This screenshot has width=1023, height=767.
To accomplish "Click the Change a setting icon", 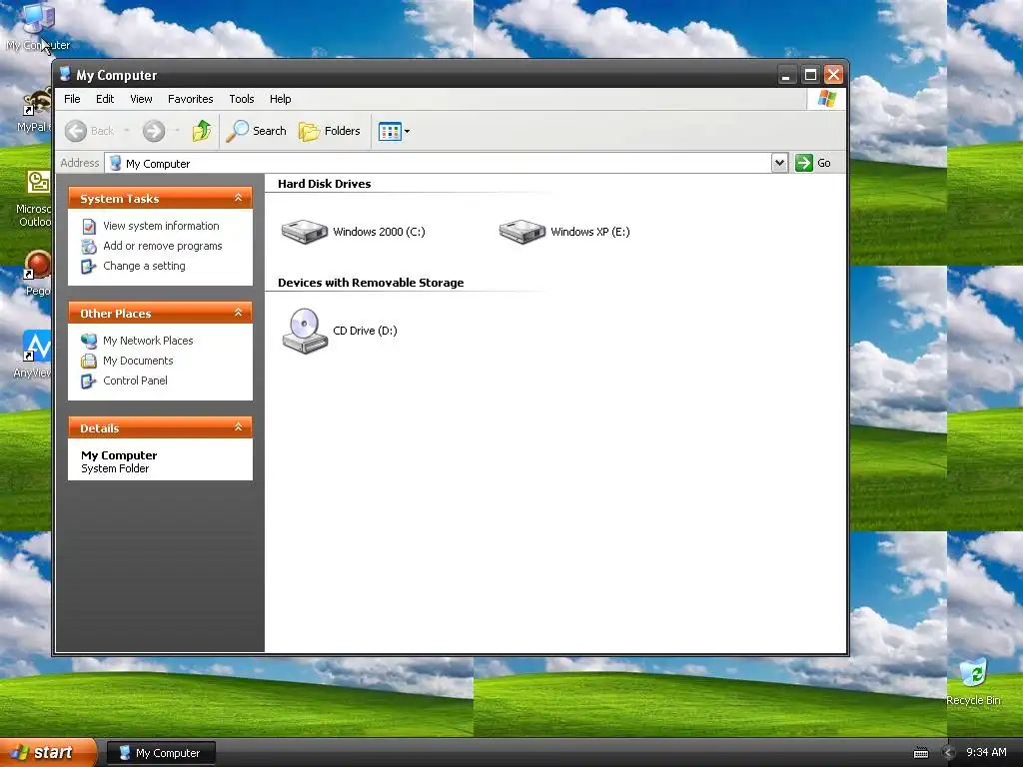I will coord(89,267).
